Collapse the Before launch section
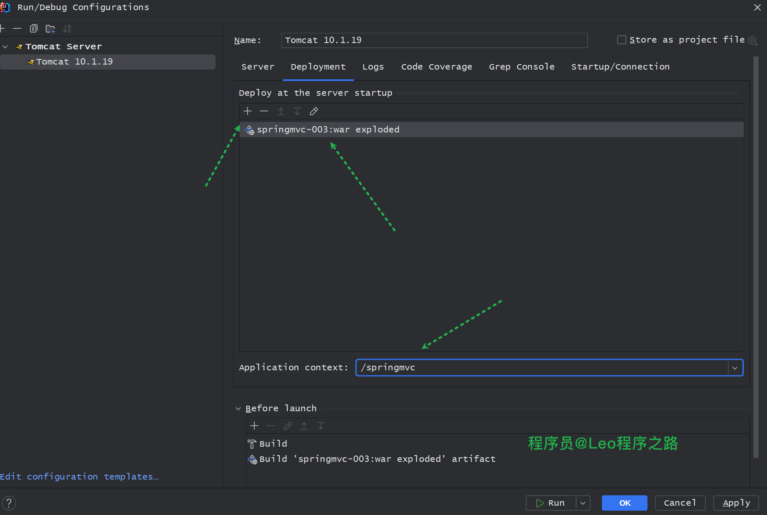 pos(238,409)
